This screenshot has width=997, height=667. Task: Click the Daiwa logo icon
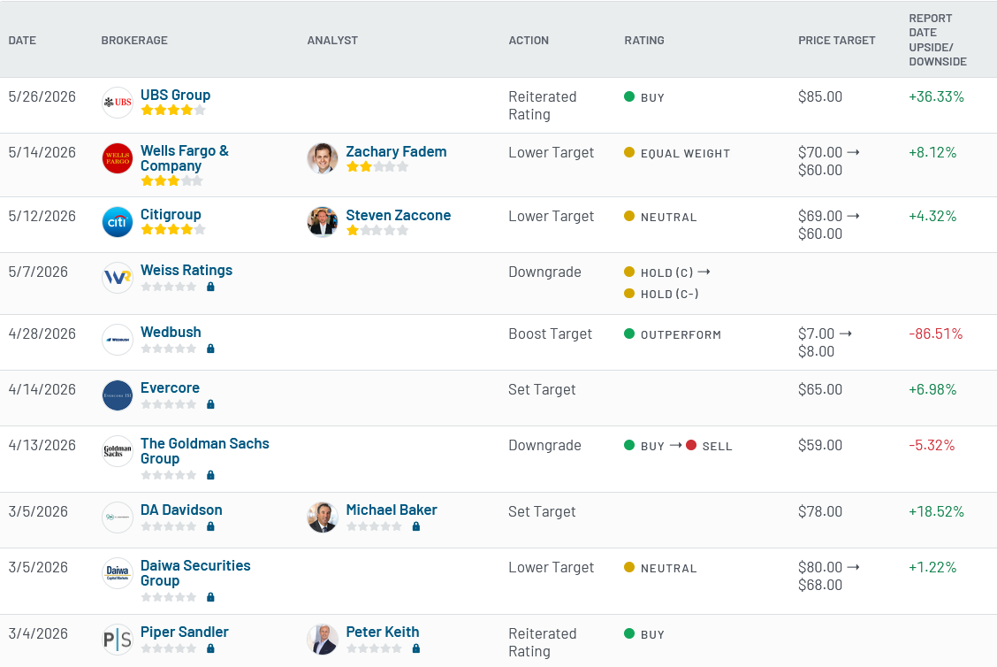(118, 573)
